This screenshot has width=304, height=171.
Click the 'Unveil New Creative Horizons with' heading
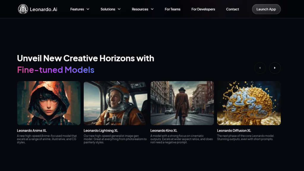pos(85,58)
